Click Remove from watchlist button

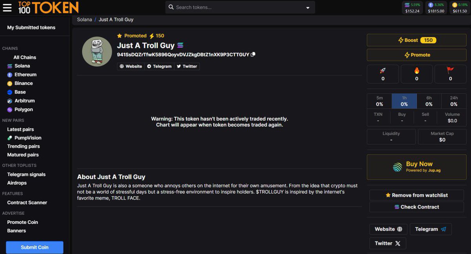click(417, 195)
